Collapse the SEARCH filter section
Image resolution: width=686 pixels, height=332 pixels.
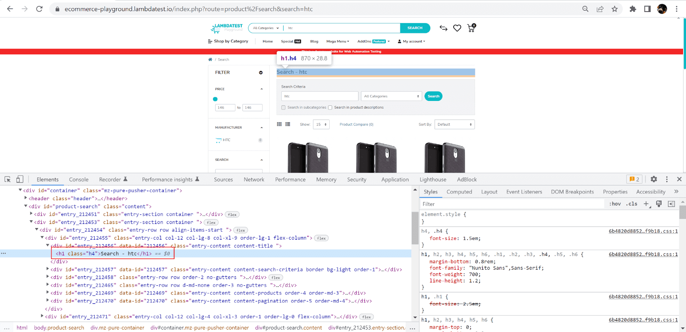(x=262, y=160)
